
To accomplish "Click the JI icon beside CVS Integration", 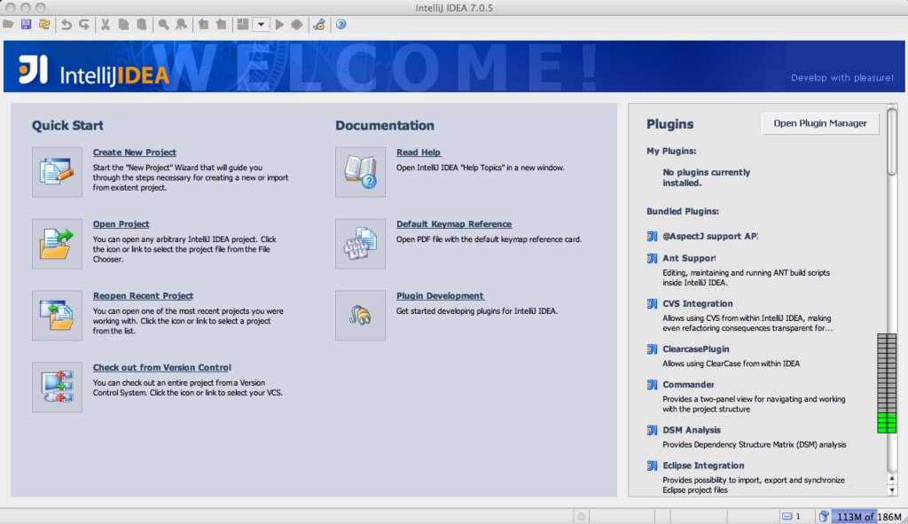I will (x=652, y=303).
